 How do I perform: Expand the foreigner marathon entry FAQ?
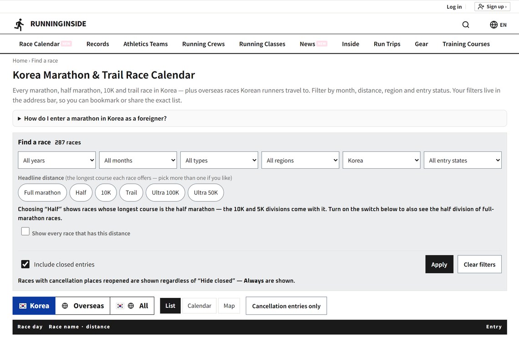260,118
